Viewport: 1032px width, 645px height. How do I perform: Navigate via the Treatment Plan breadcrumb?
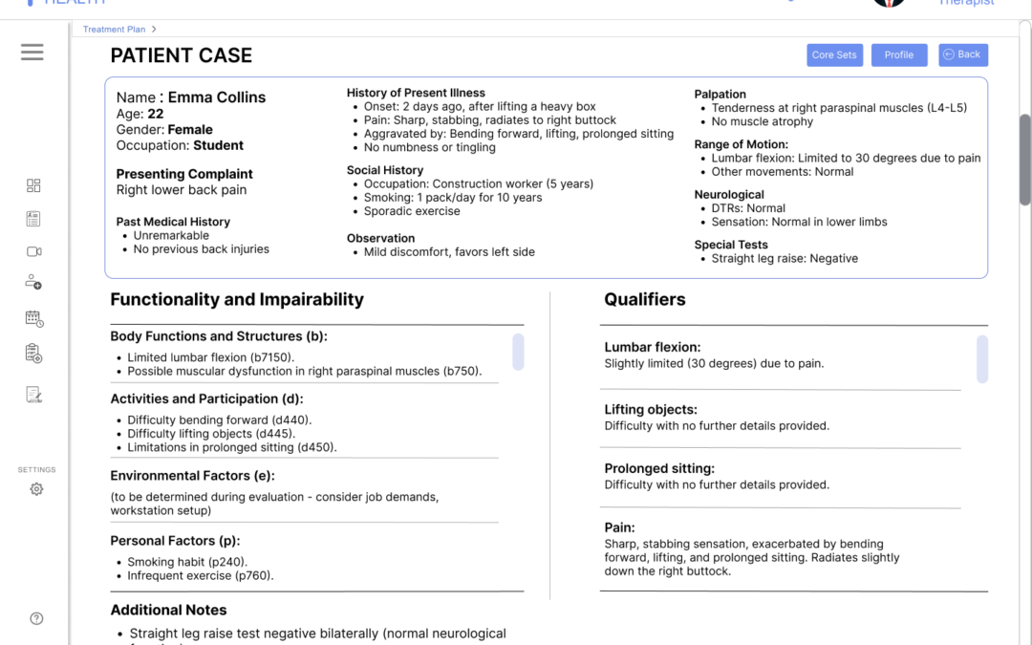tap(113, 29)
